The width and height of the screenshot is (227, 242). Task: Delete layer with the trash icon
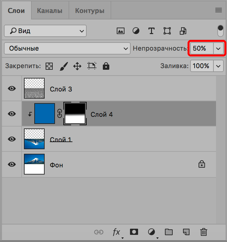pyautogui.click(x=203, y=232)
